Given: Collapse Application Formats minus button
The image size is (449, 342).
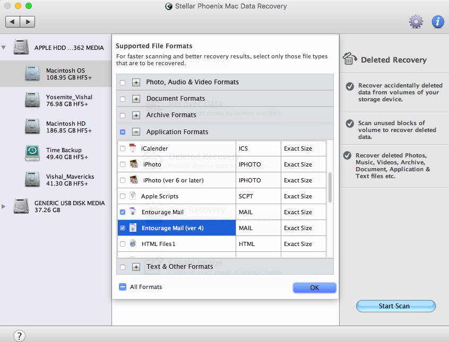Looking at the screenshot, I should point(136,132).
